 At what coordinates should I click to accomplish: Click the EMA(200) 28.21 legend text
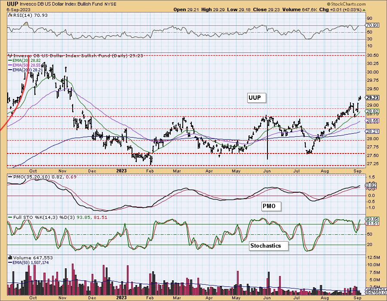28,70
